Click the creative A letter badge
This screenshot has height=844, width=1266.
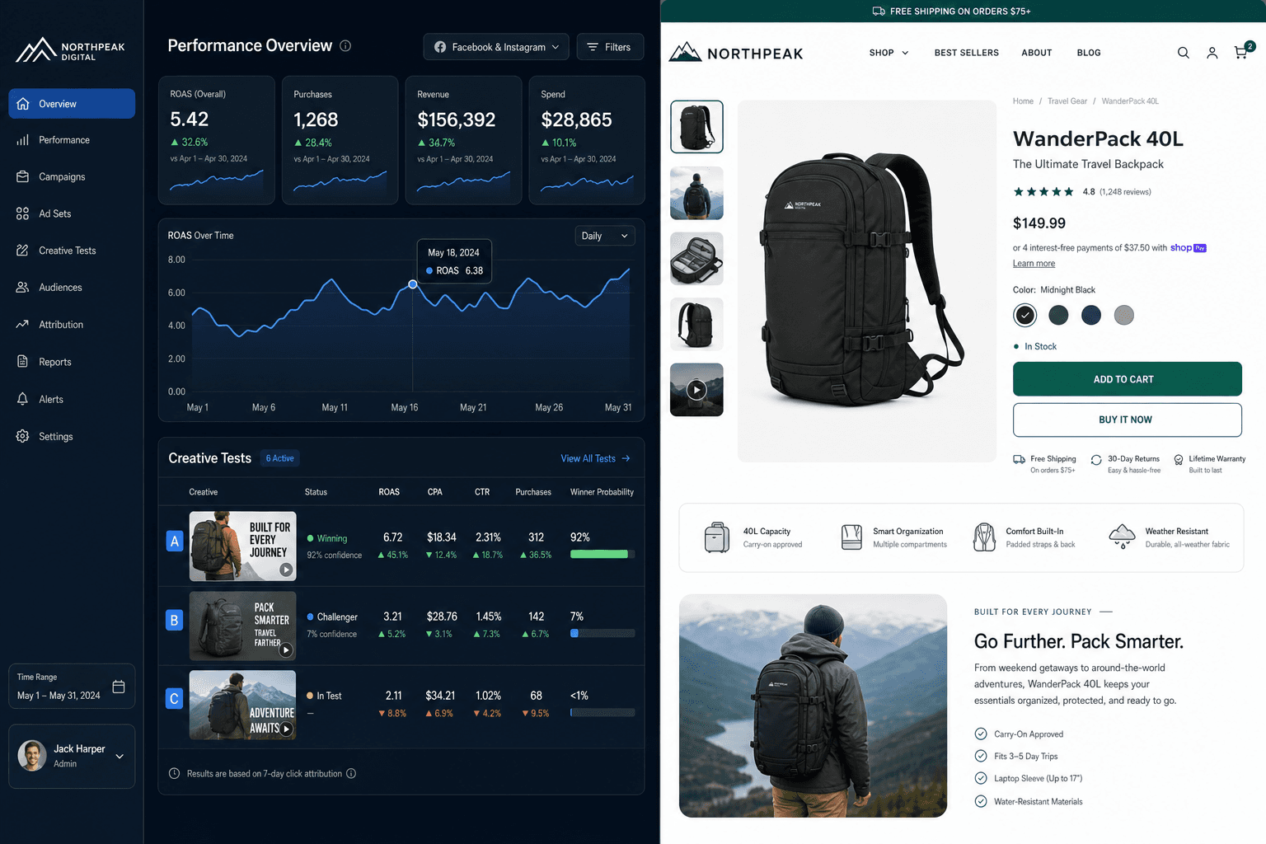174,541
